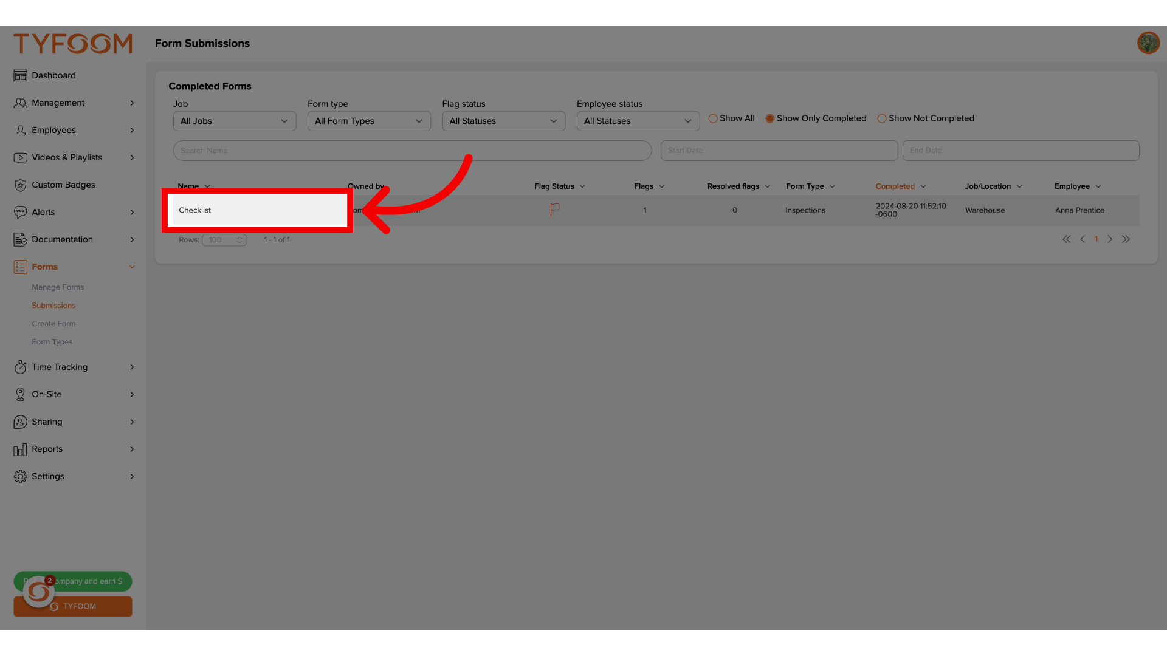The width and height of the screenshot is (1167, 656).
Task: Click the On-Site icon in sidebar
Action: (x=20, y=393)
